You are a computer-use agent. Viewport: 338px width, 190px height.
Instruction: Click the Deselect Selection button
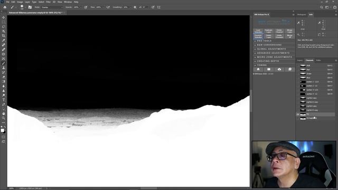coord(258,36)
